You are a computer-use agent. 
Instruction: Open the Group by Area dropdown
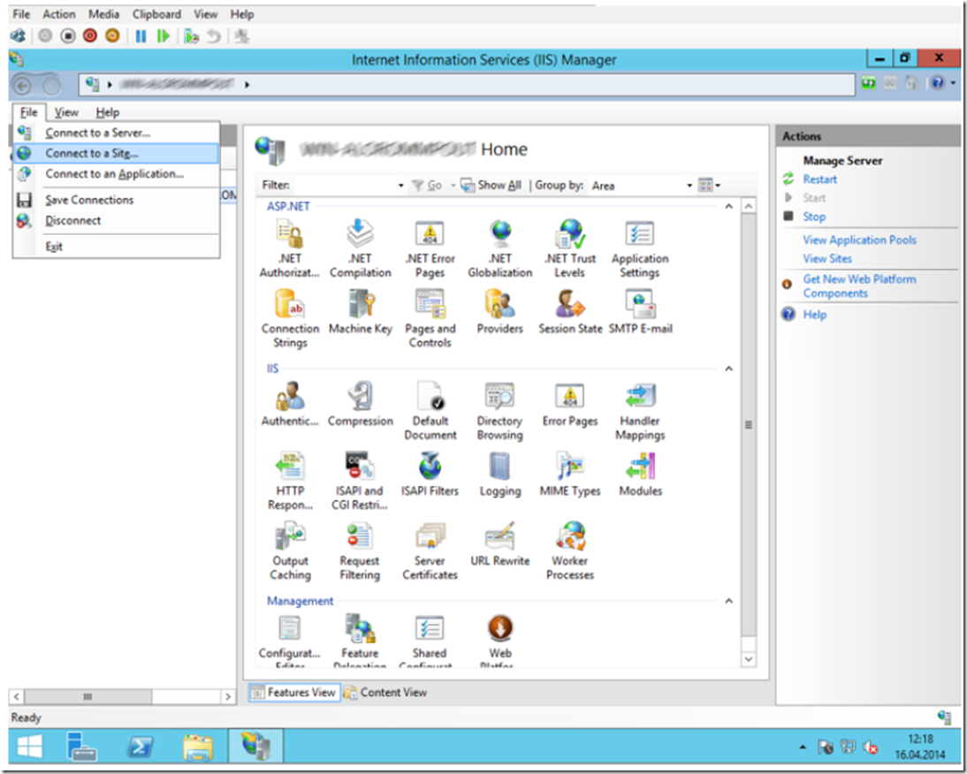point(689,186)
